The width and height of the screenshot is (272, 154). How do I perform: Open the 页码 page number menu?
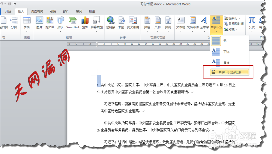[168, 24]
